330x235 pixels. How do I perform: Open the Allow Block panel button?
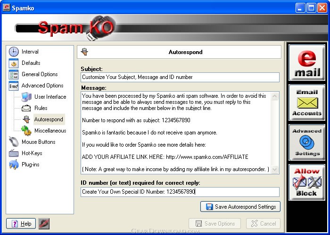click(x=307, y=182)
